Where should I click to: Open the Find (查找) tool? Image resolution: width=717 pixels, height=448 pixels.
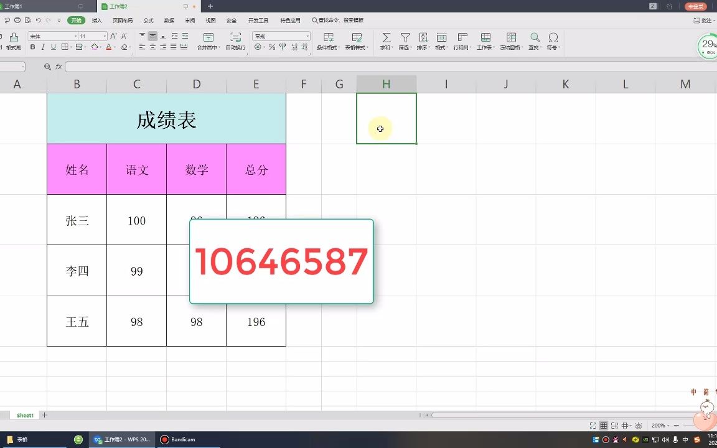[535, 37]
